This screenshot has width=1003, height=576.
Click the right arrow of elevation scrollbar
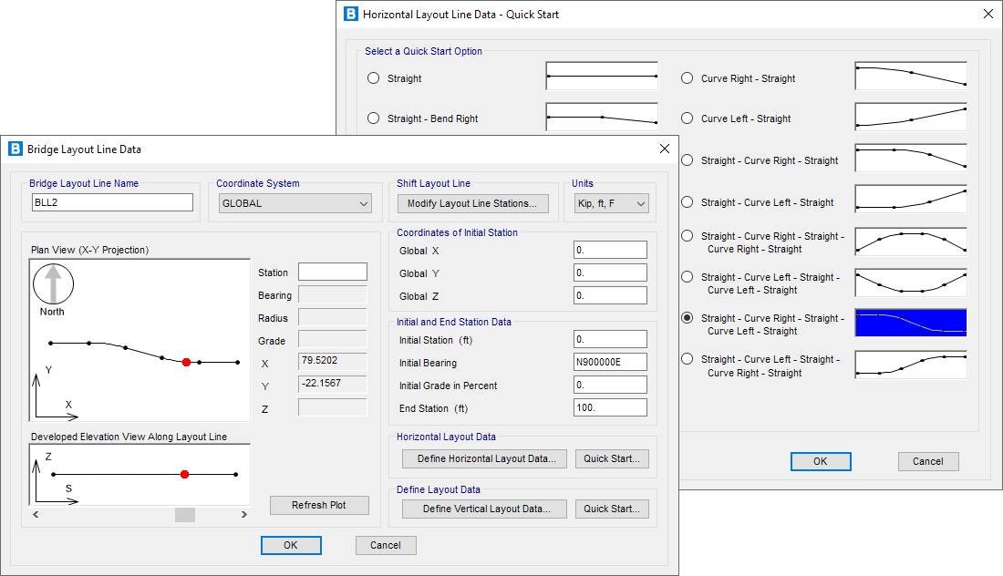(243, 515)
